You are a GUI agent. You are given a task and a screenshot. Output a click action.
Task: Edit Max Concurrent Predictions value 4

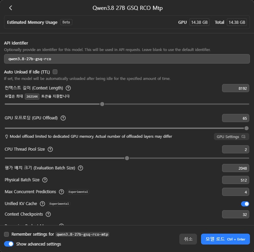tap(235, 192)
